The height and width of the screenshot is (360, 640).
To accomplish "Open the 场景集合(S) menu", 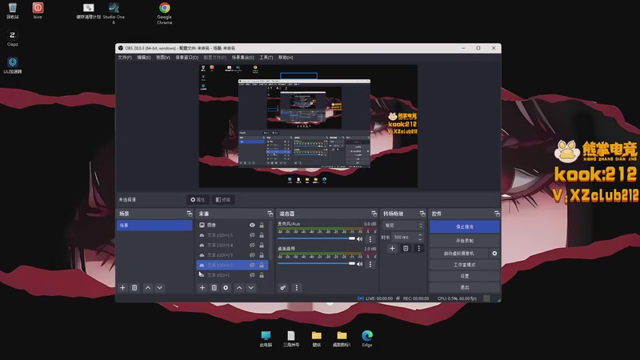I will point(243,58).
